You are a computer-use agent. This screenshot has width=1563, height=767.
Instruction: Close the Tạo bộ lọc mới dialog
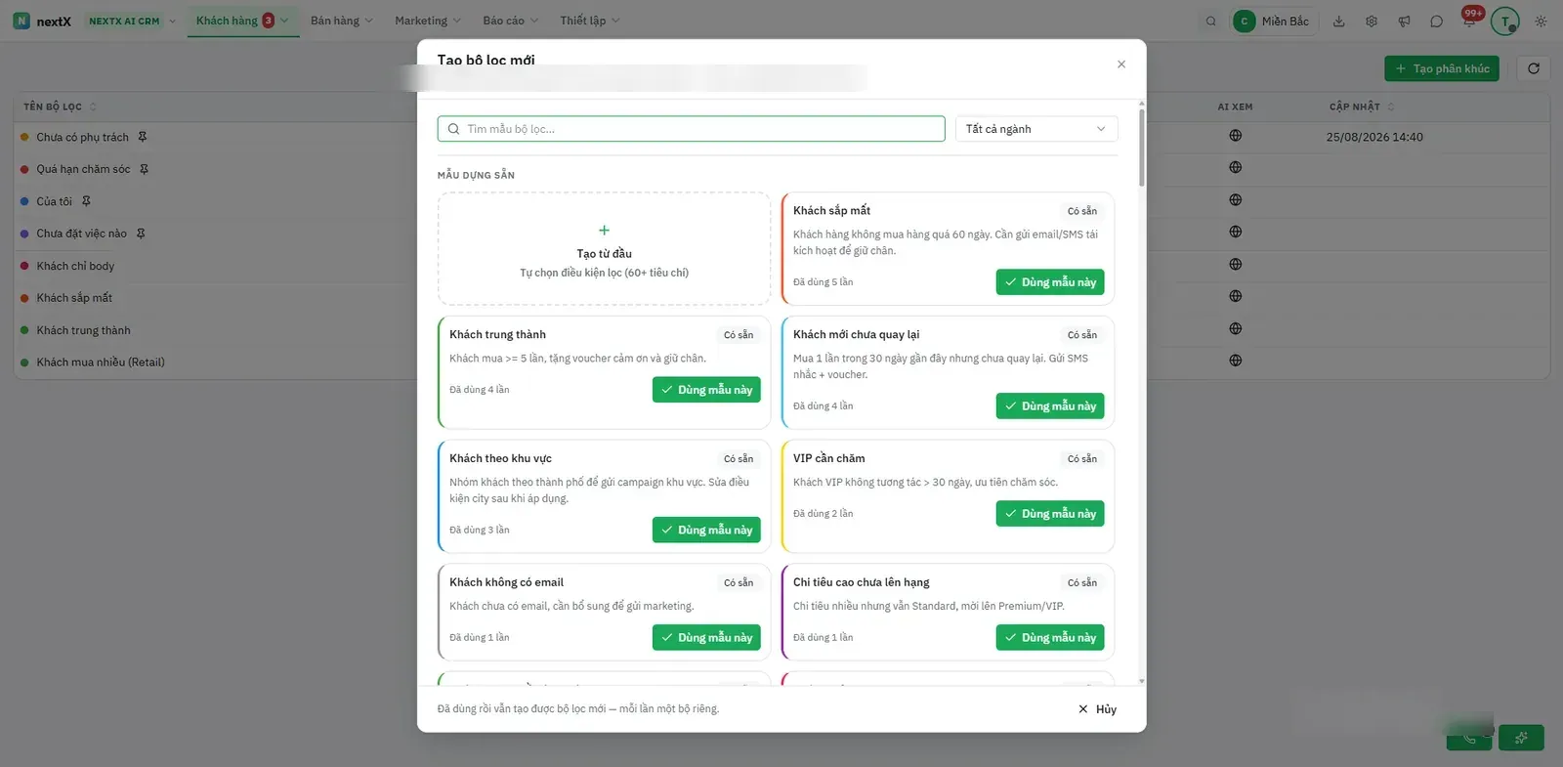[1121, 64]
